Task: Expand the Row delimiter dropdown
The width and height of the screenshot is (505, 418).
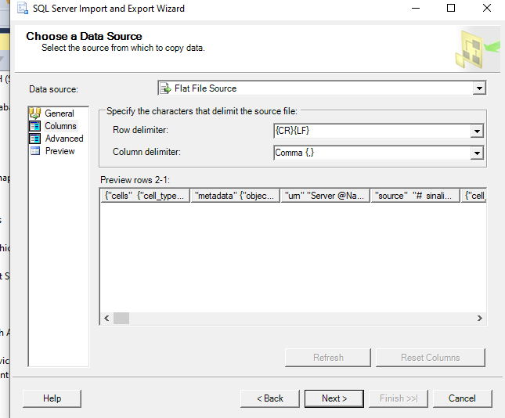Action: (476, 131)
